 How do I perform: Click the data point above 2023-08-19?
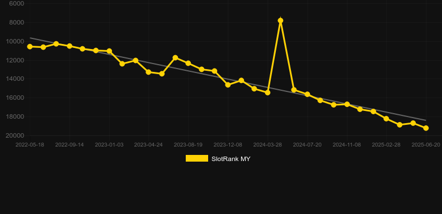(x=188, y=63)
